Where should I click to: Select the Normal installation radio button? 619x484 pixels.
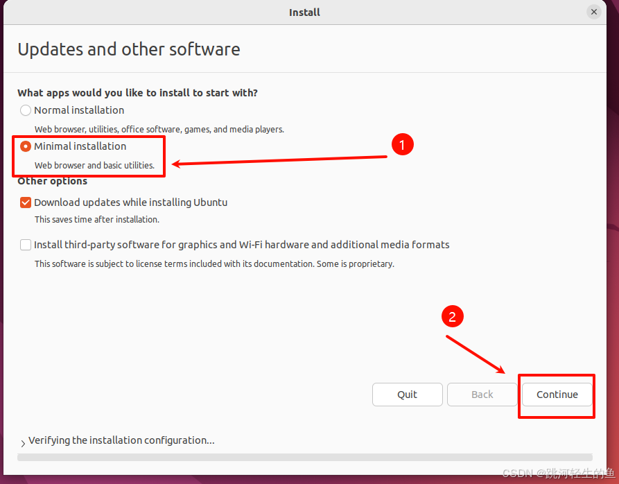pos(26,110)
